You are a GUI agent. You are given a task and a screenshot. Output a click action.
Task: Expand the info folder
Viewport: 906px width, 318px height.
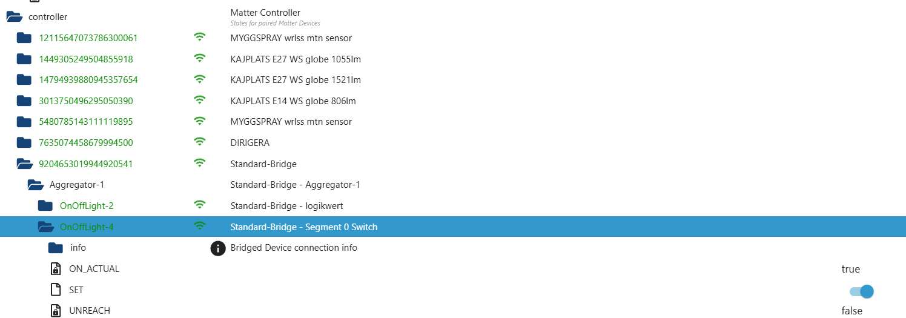coord(56,248)
